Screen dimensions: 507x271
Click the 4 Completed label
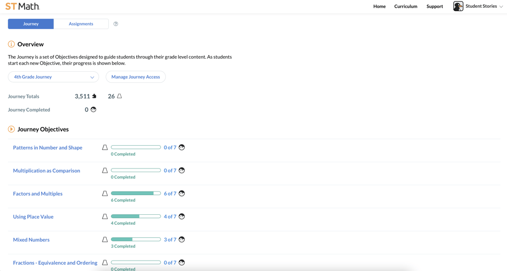123,223
